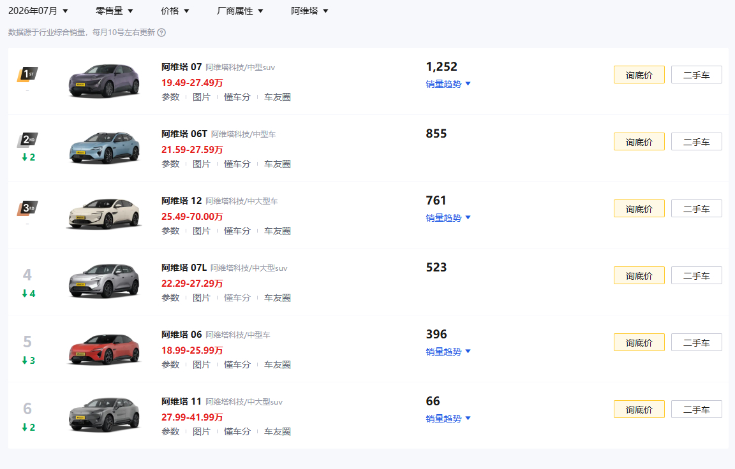735x469 pixels.
Task: Click 询底价 for 阿维塔 07
Action: coord(639,75)
